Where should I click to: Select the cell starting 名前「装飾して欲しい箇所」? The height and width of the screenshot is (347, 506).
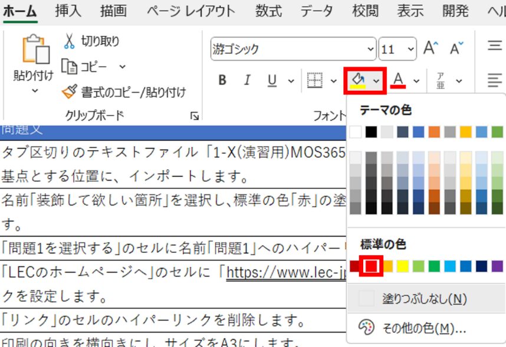173,212
